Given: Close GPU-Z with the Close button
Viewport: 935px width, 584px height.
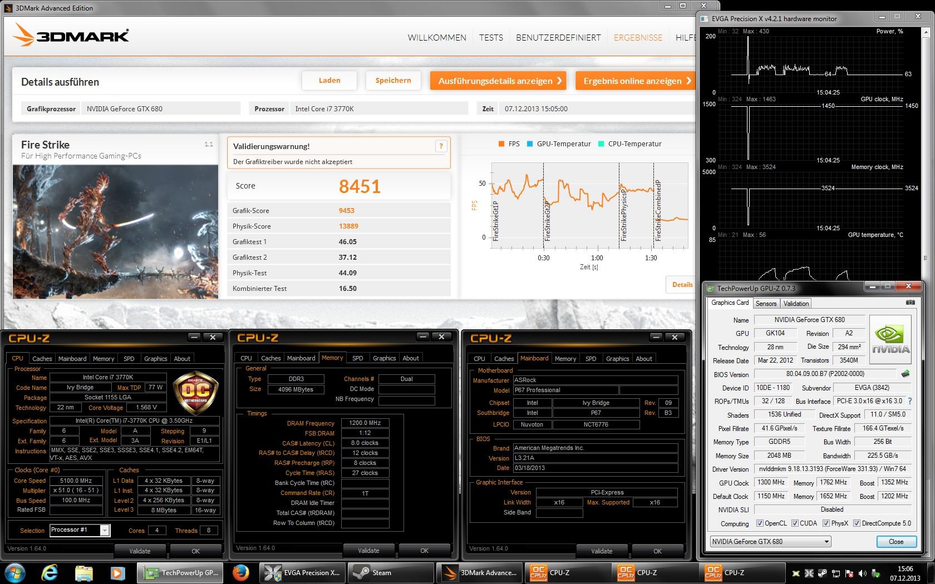Looking at the screenshot, I should click(x=896, y=541).
